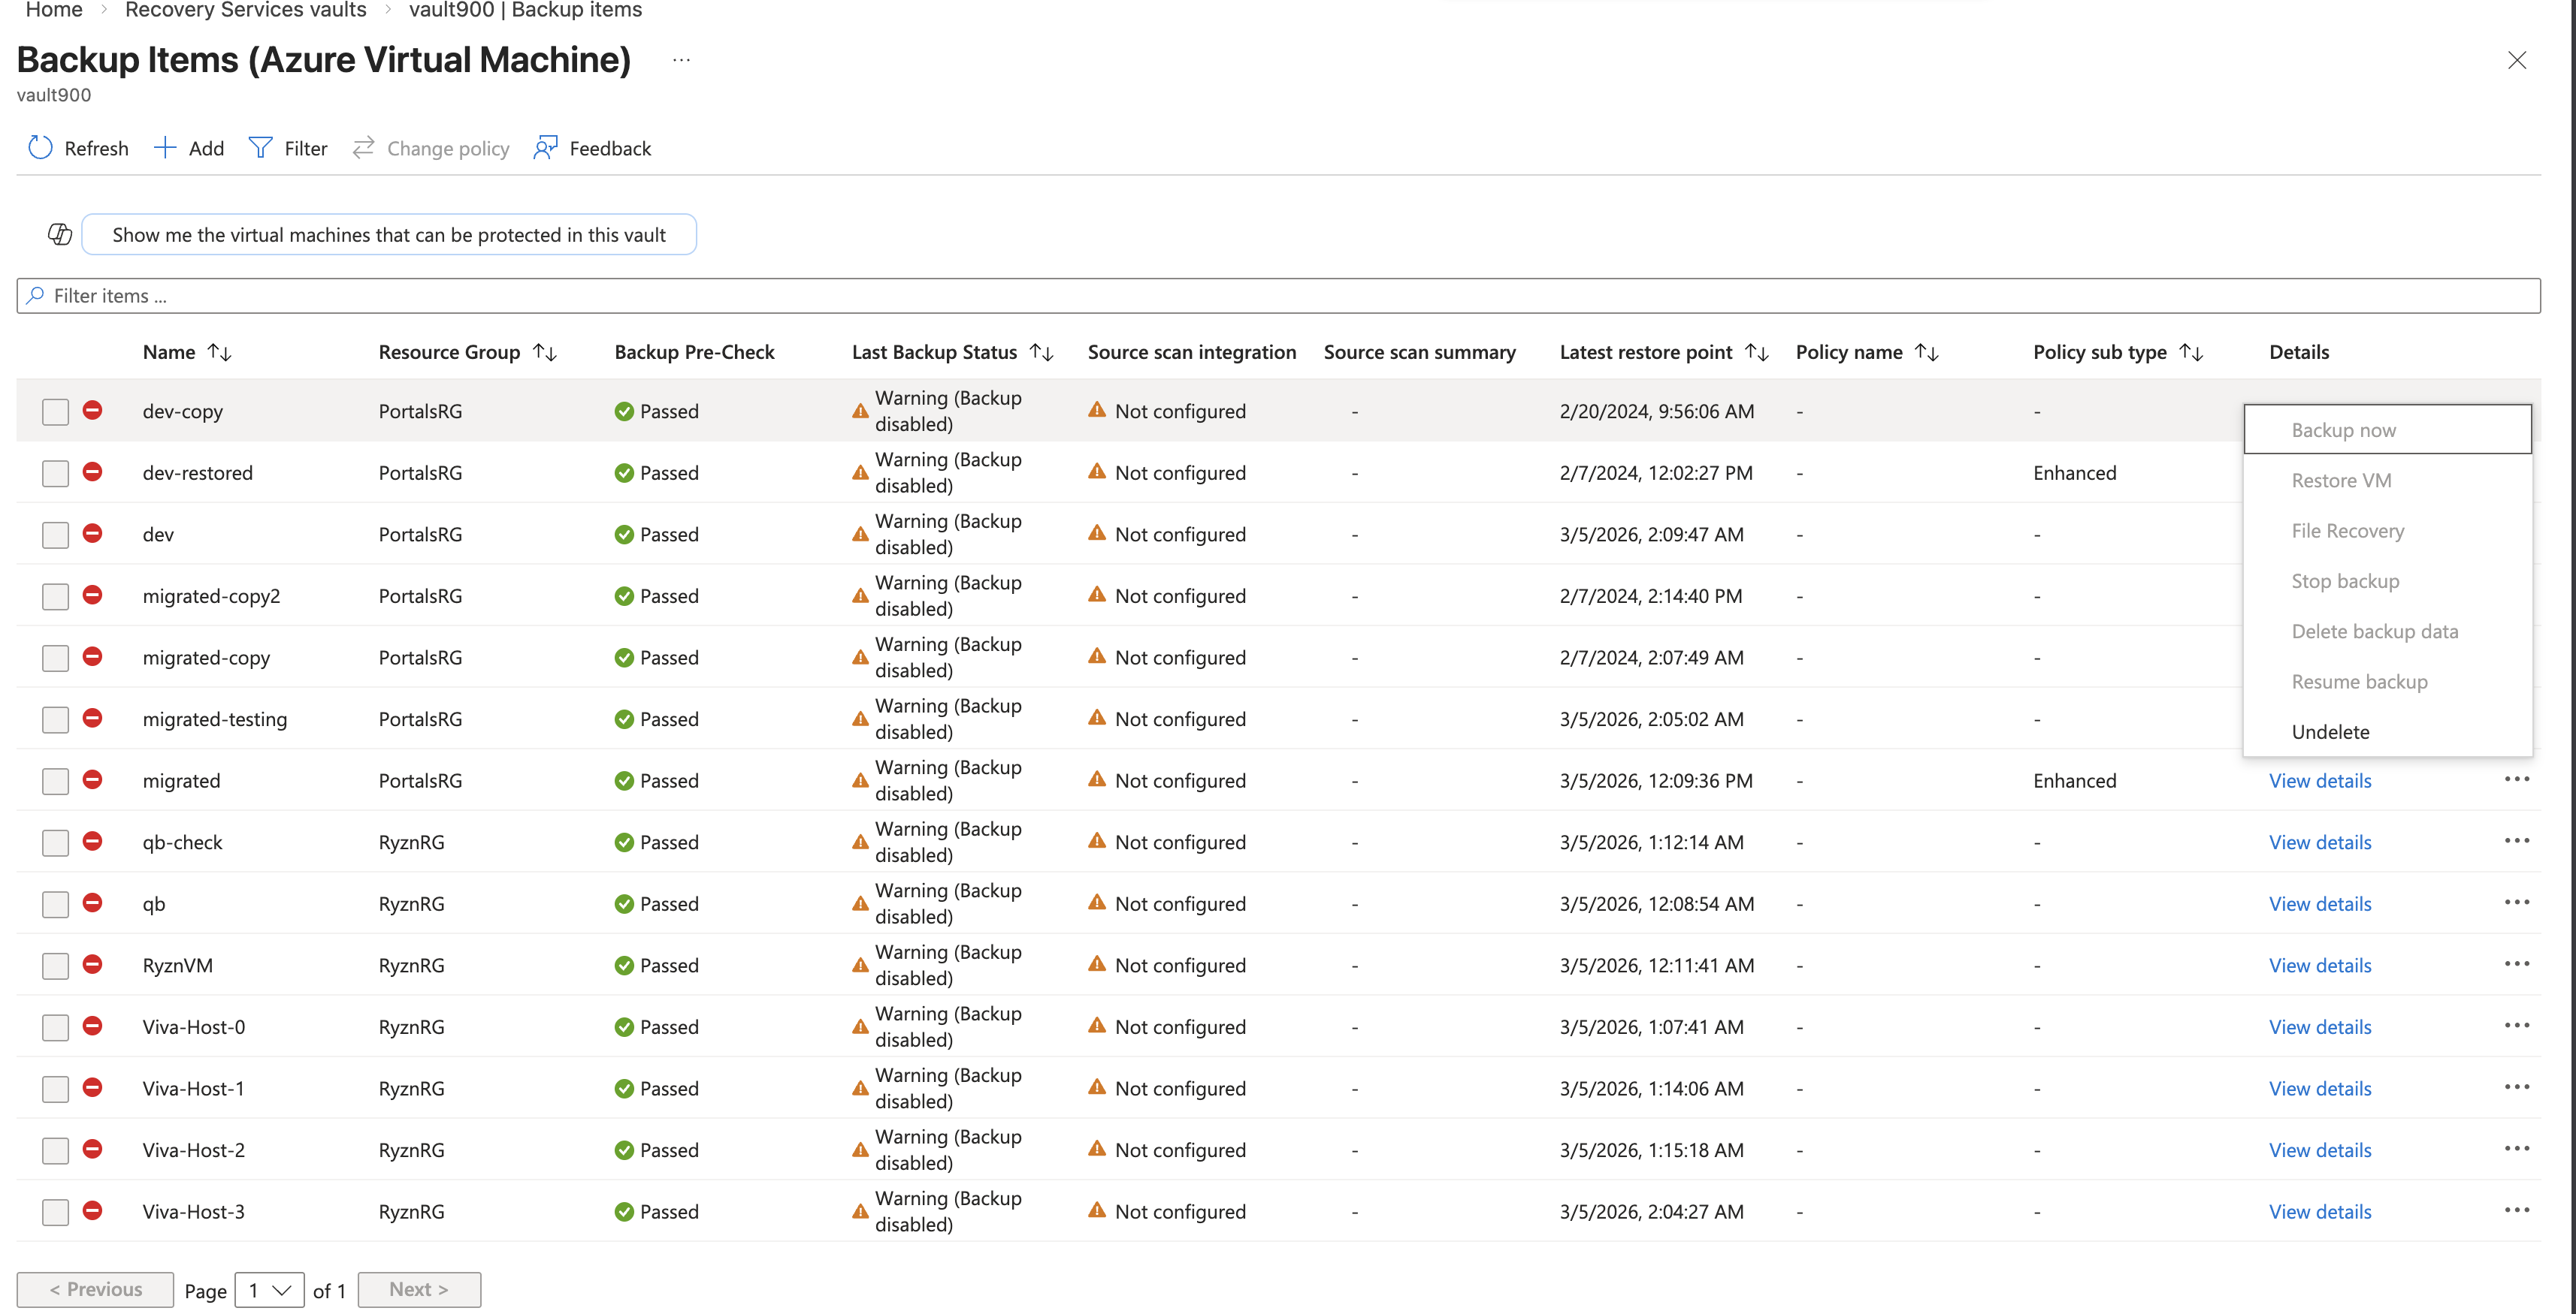Click the red stop icon beside dev-copy

(93, 411)
